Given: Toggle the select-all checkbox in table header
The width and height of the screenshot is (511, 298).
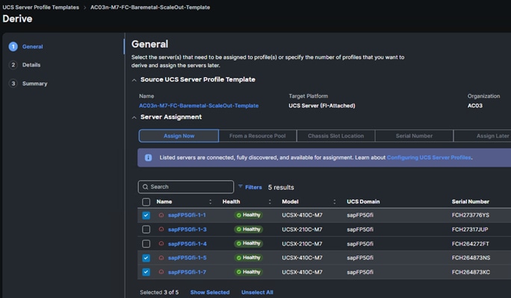Looking at the screenshot, I should click(146, 202).
